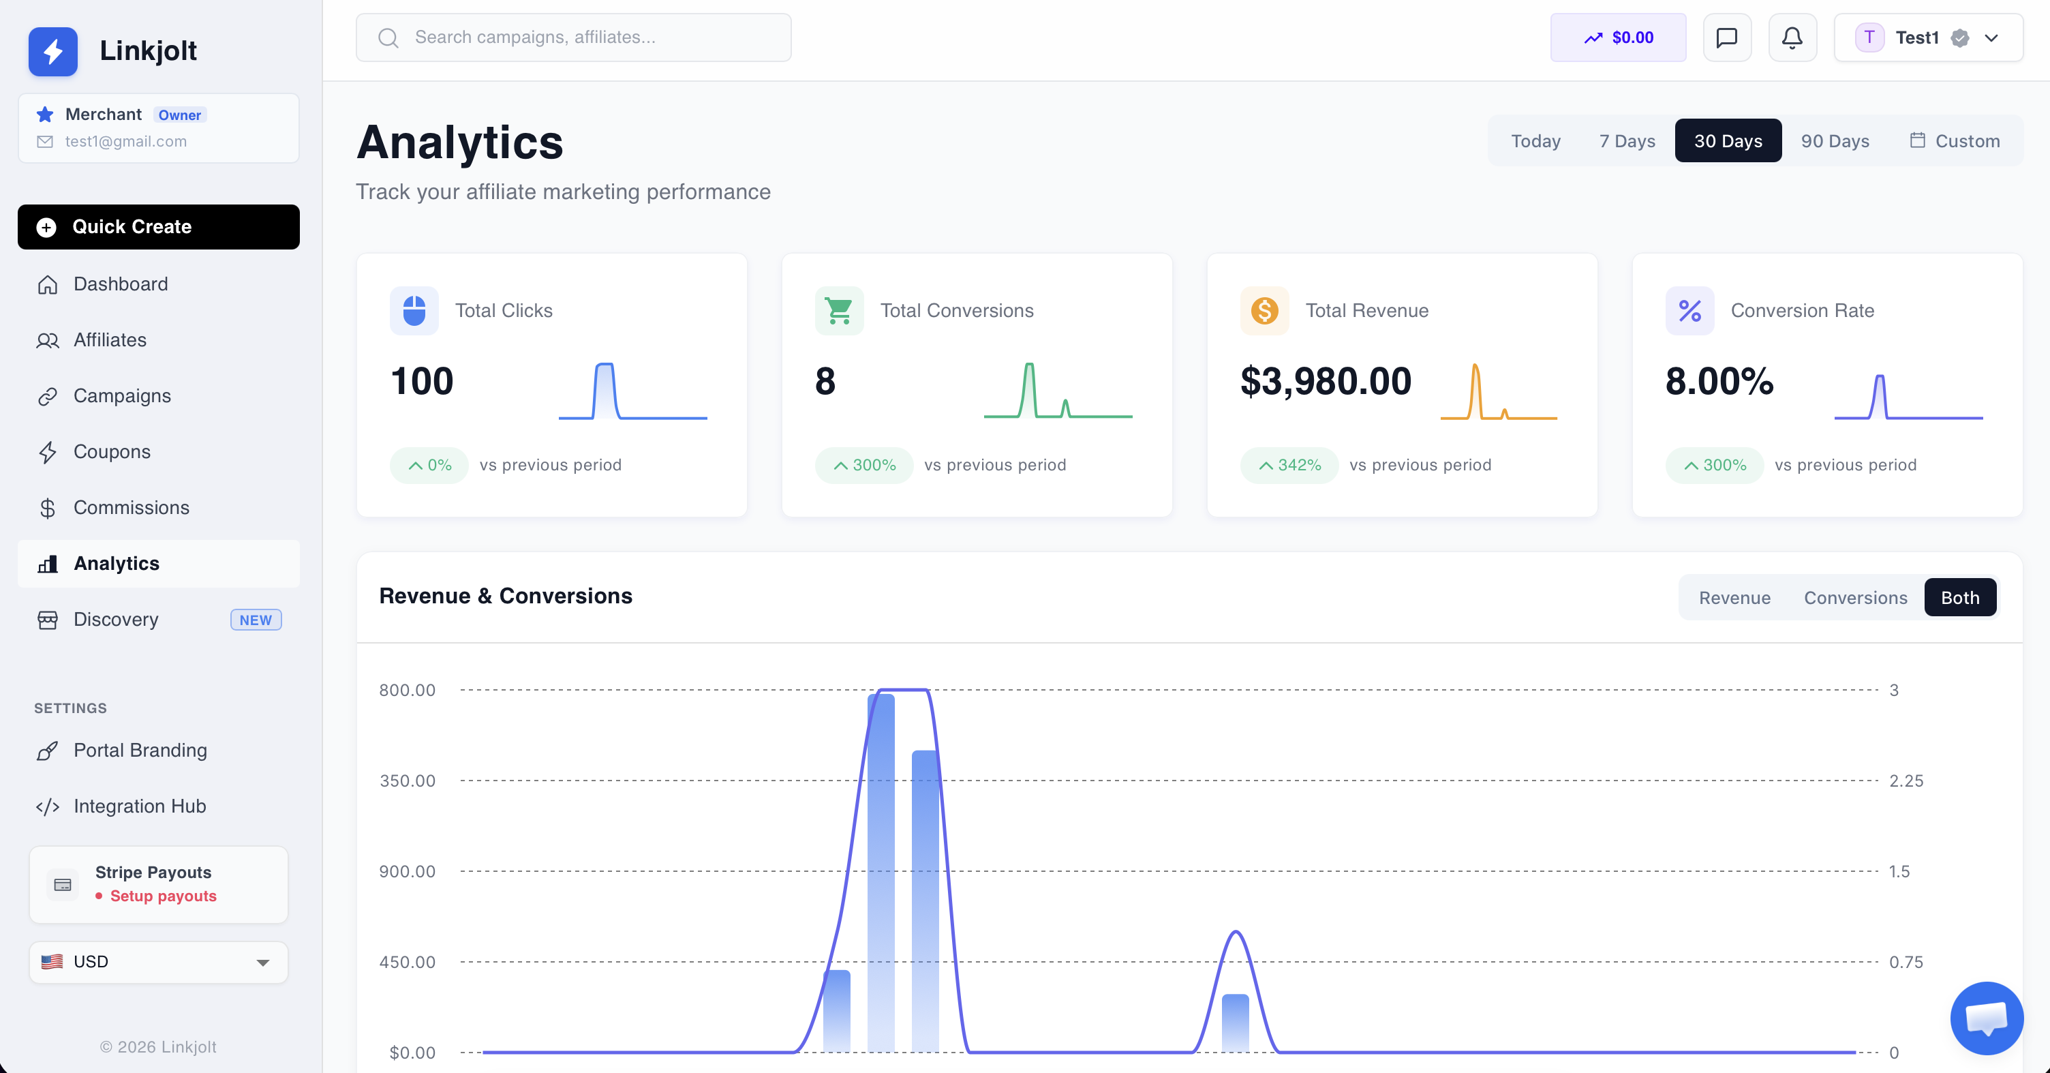The height and width of the screenshot is (1073, 2050).
Task: Switch chart to Conversions only
Action: tap(1855, 598)
